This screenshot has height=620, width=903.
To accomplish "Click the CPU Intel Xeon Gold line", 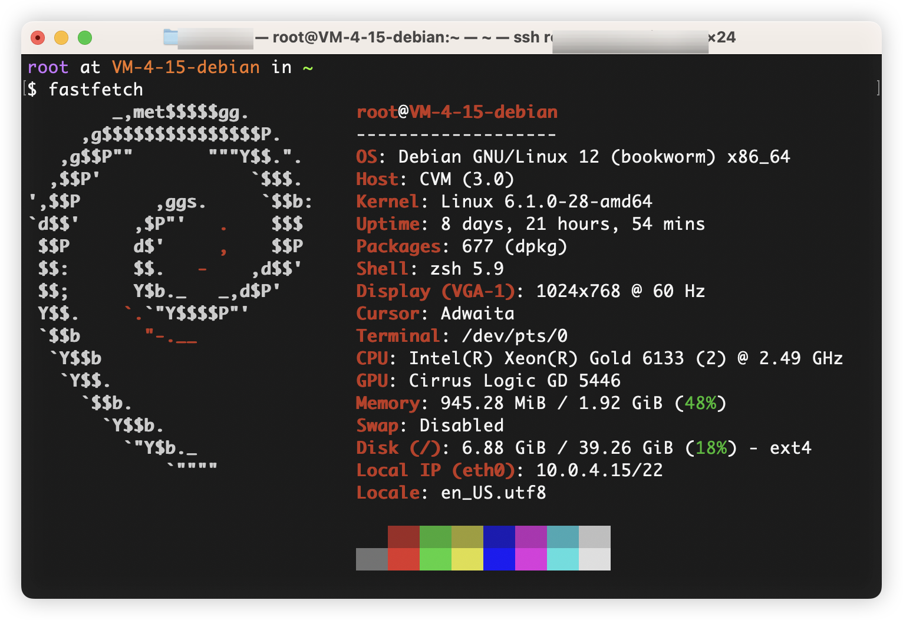I will 599,358.
